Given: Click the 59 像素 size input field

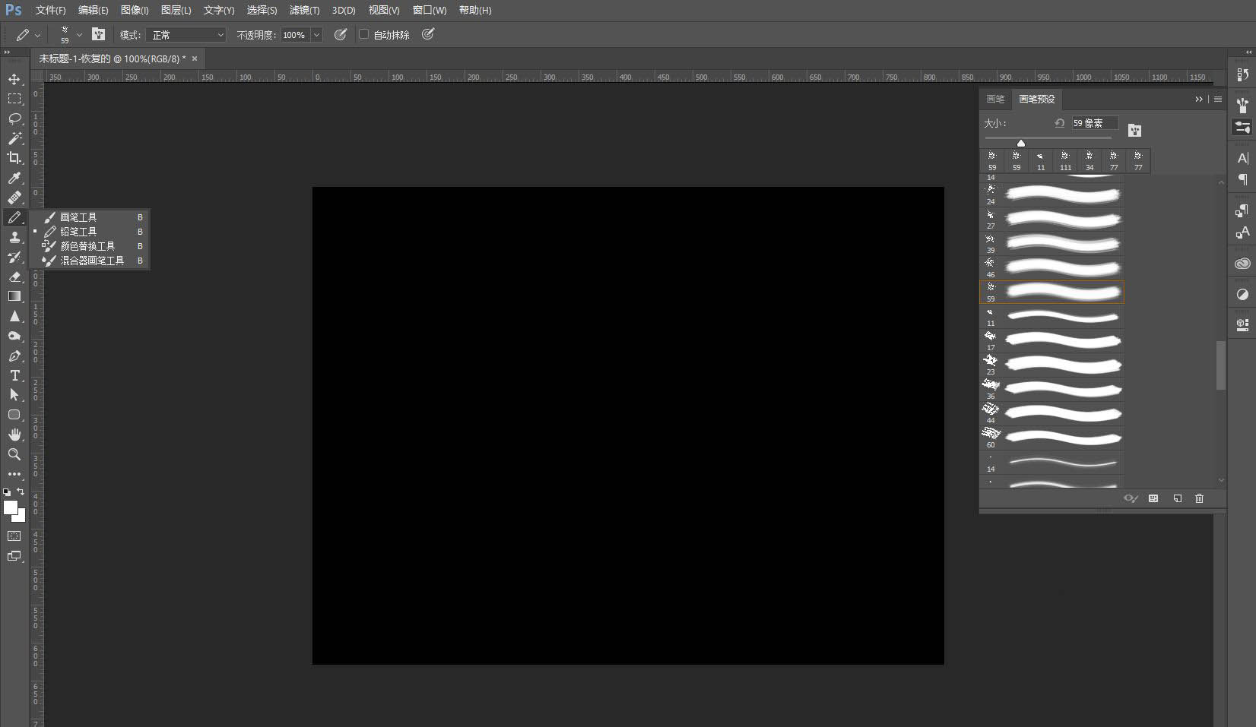Looking at the screenshot, I should (x=1094, y=123).
